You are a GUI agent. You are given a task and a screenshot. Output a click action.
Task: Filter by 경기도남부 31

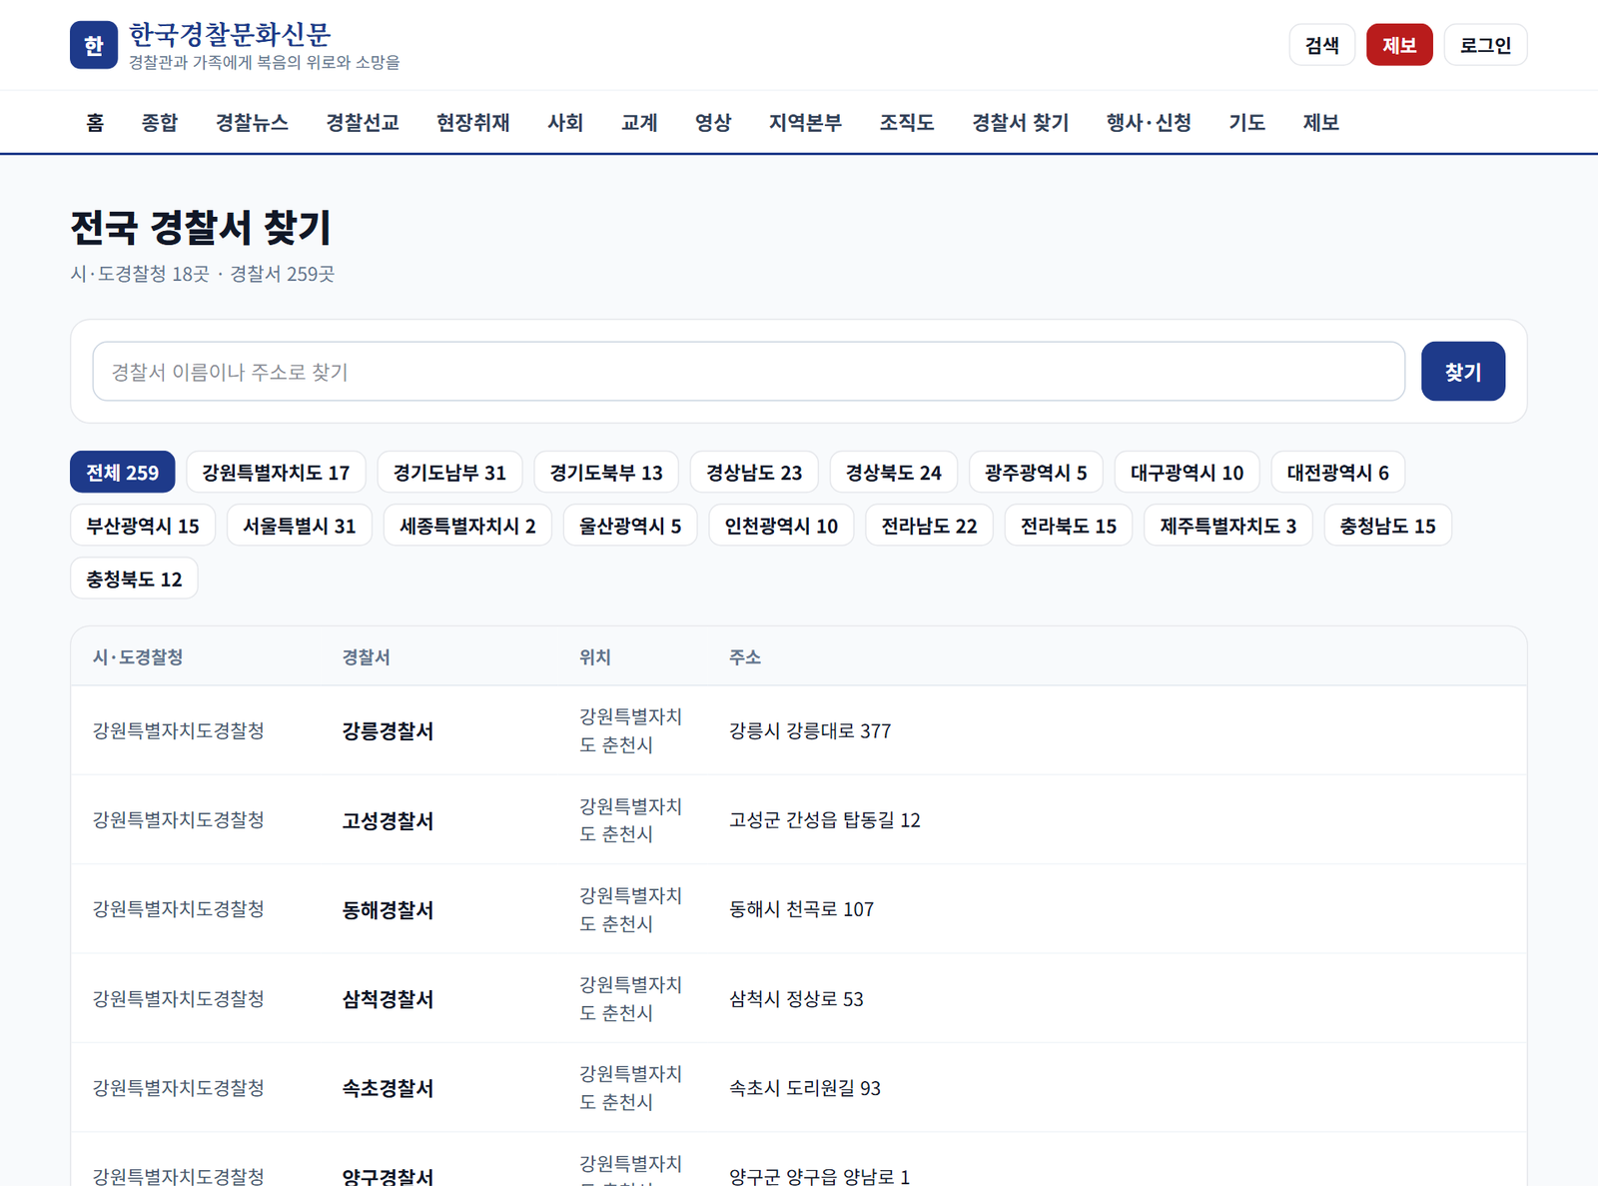coord(449,473)
